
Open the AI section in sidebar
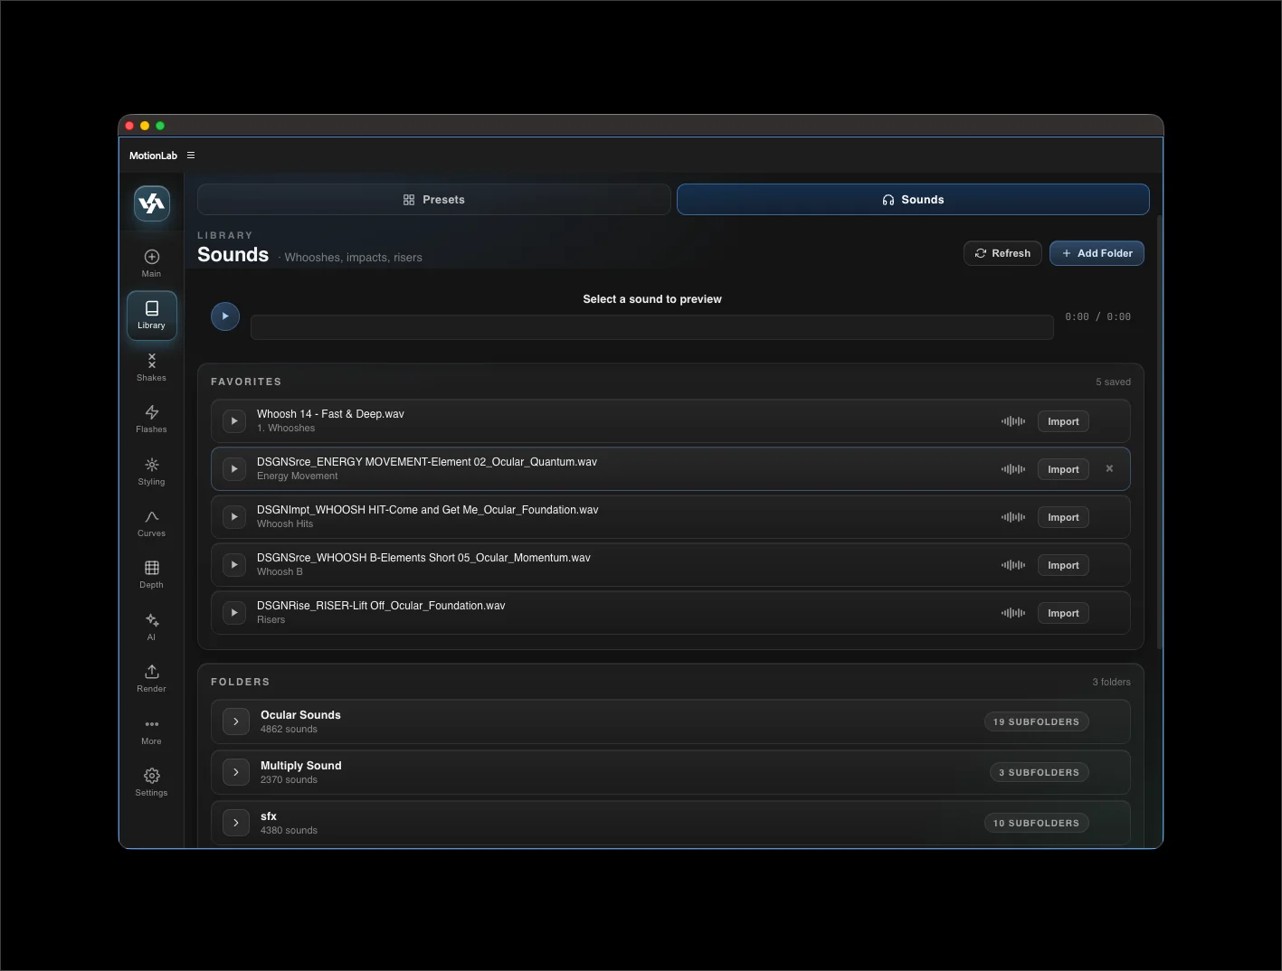click(152, 627)
